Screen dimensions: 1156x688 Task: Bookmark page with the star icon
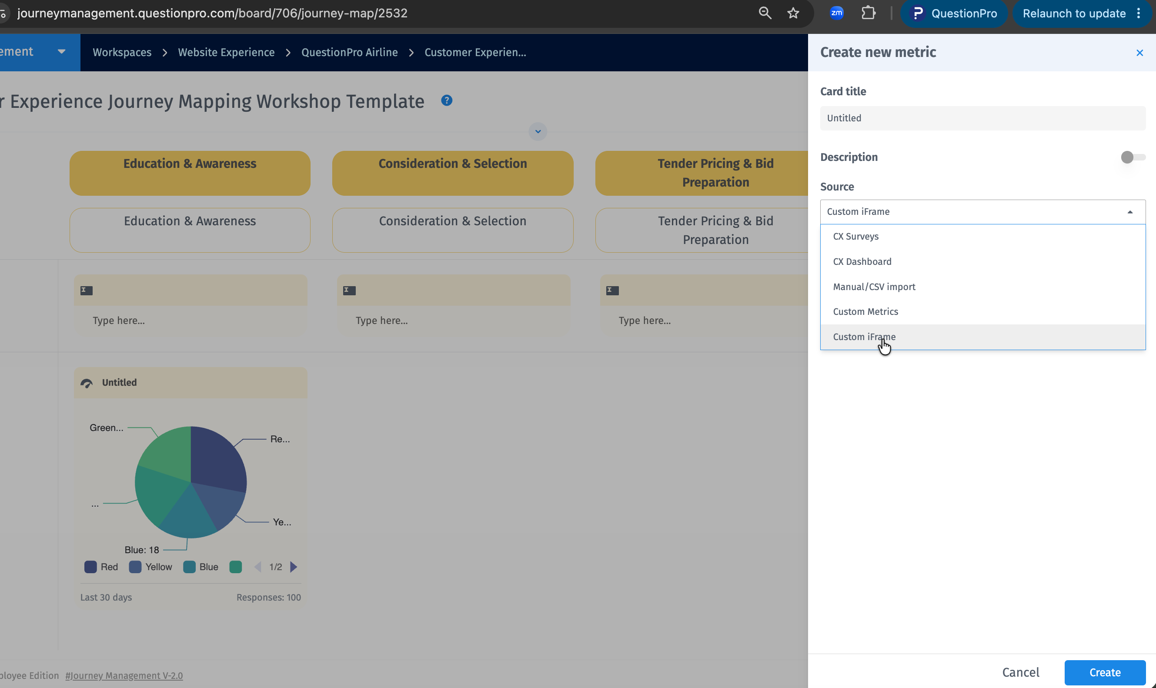793,13
